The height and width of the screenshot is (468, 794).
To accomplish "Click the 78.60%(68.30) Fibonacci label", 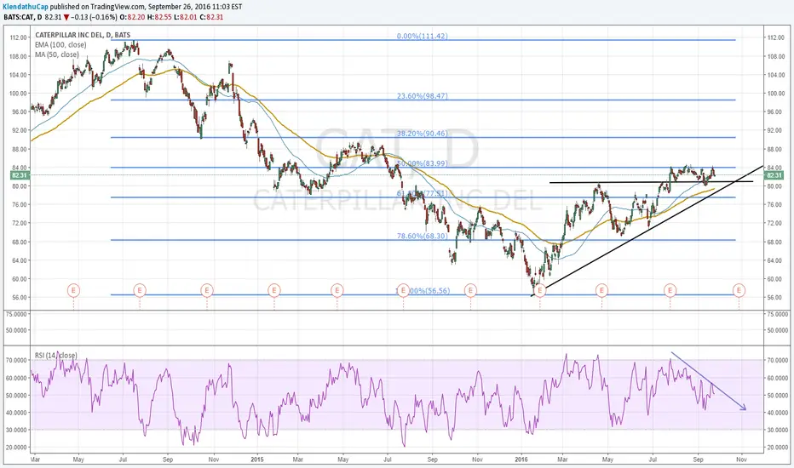I will tap(422, 237).
